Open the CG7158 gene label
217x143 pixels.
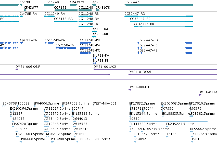[x=60, y=7]
